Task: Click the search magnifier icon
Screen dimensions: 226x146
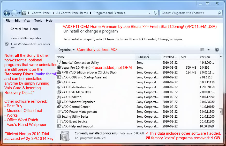Action: click(x=219, y=13)
